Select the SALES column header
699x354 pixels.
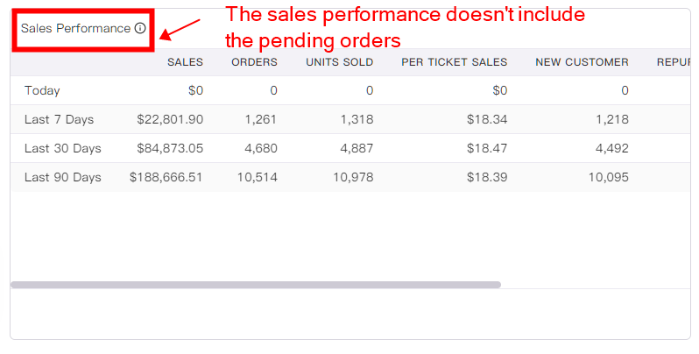[x=185, y=62]
